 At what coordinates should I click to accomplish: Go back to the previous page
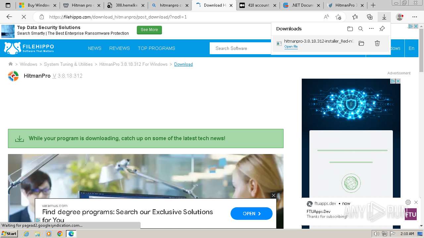(9, 17)
